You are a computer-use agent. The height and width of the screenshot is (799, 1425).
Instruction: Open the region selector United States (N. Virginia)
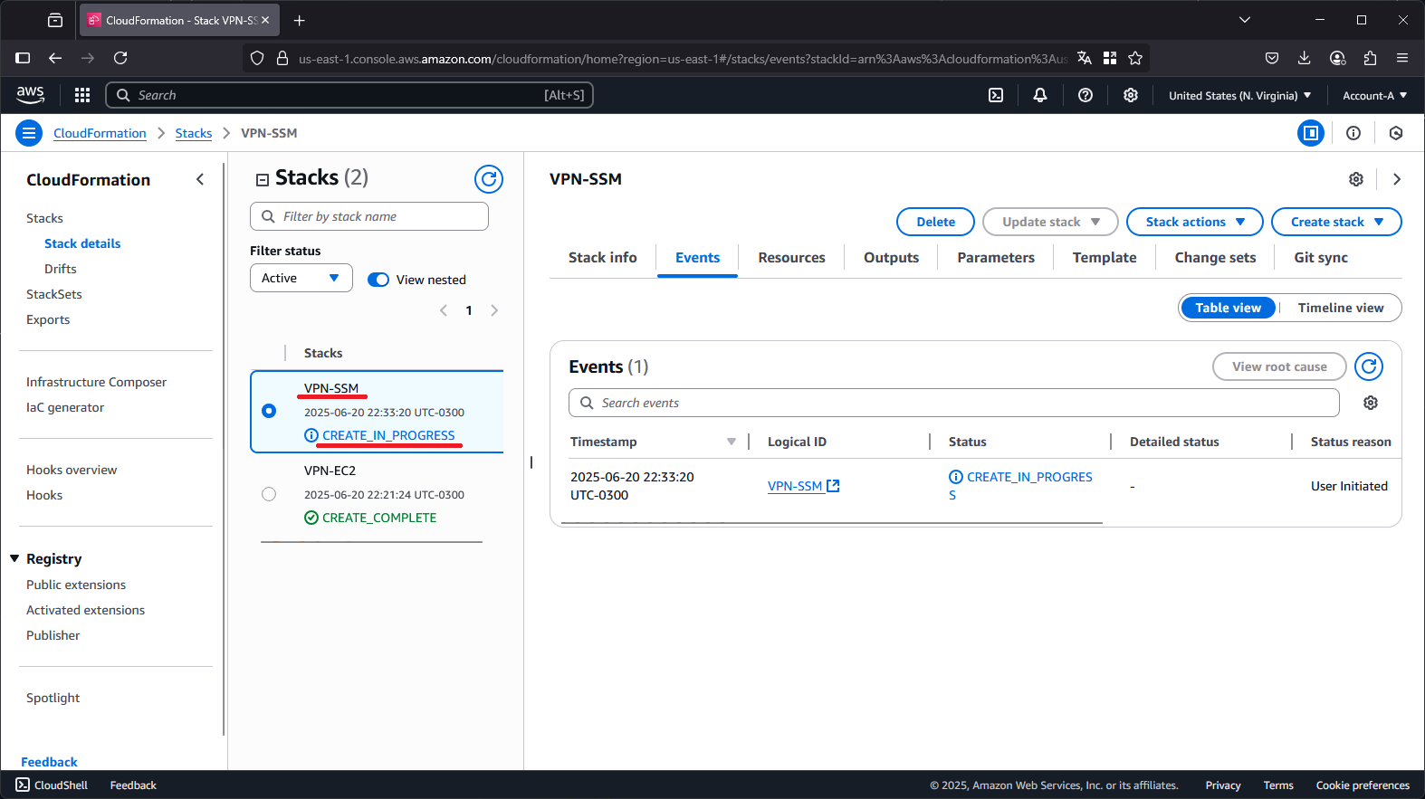(1239, 95)
